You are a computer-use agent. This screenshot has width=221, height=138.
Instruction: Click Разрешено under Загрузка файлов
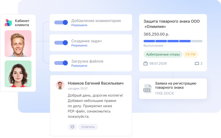coord(79,66)
